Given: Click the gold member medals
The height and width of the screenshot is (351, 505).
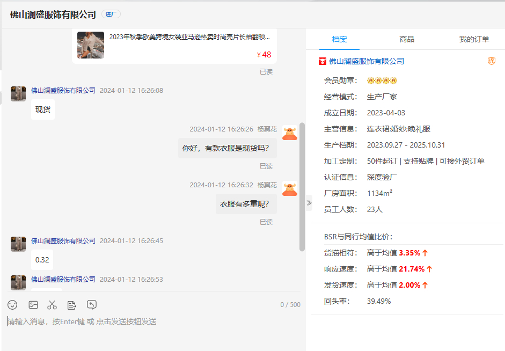Looking at the screenshot, I should click(x=382, y=81).
